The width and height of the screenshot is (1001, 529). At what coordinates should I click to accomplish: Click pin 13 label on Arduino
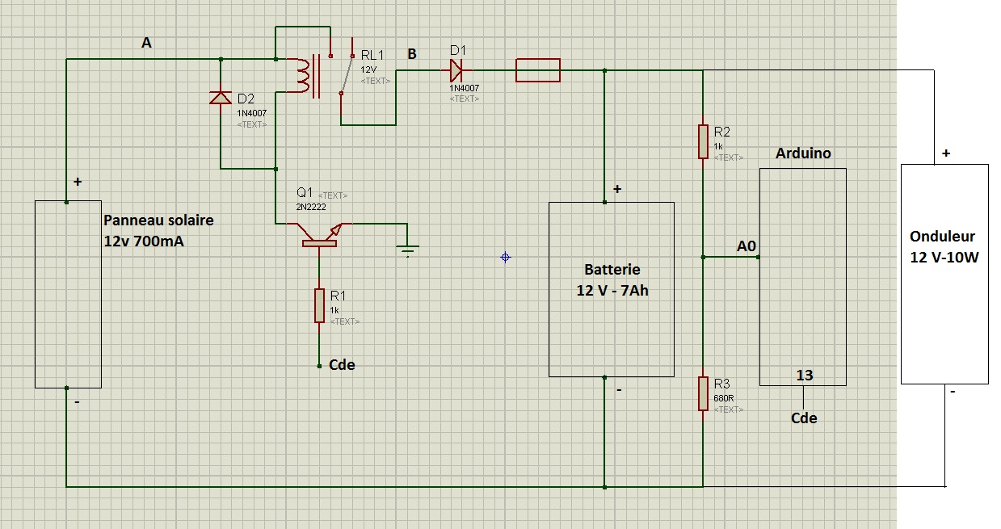coord(805,375)
